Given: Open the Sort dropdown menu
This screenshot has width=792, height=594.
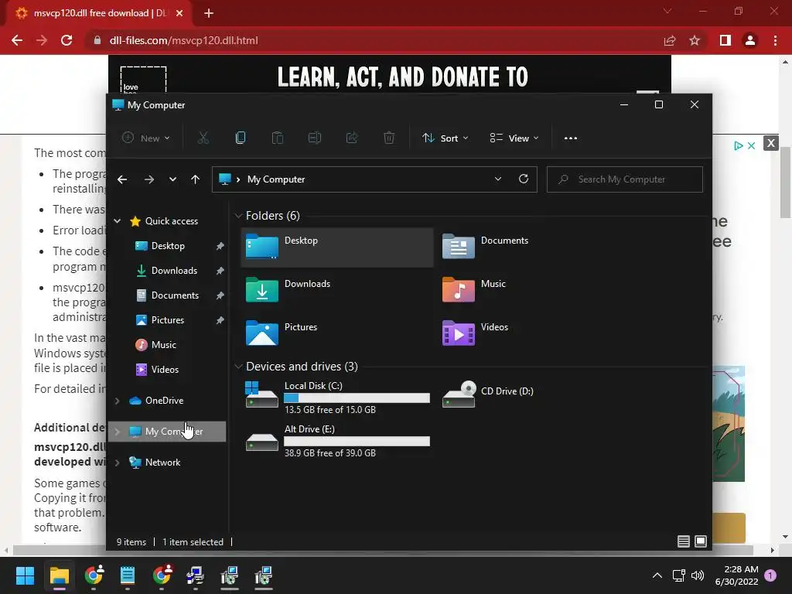Looking at the screenshot, I should (445, 138).
